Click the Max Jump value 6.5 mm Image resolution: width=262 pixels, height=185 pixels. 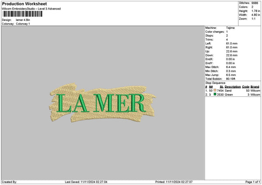[x=231, y=75]
